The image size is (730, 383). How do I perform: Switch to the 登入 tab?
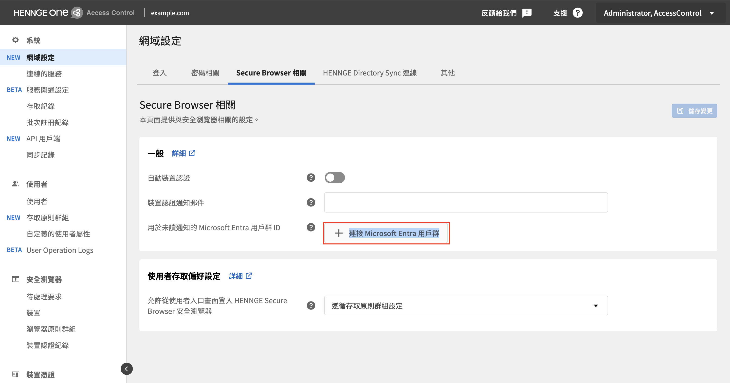pos(159,73)
